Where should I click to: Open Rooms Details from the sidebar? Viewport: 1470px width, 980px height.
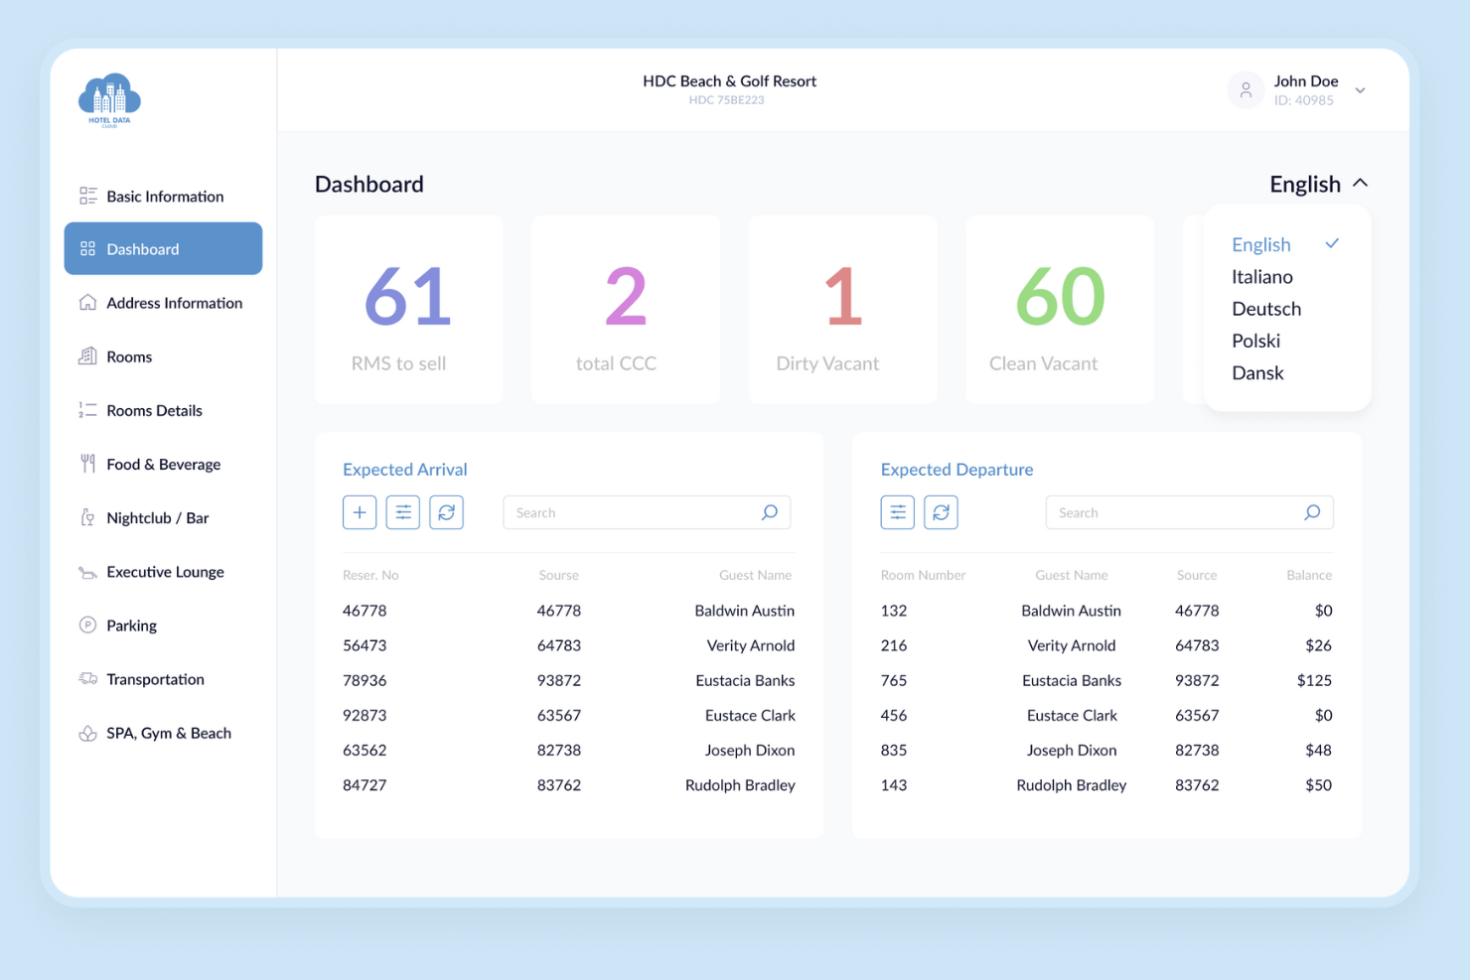(x=154, y=410)
